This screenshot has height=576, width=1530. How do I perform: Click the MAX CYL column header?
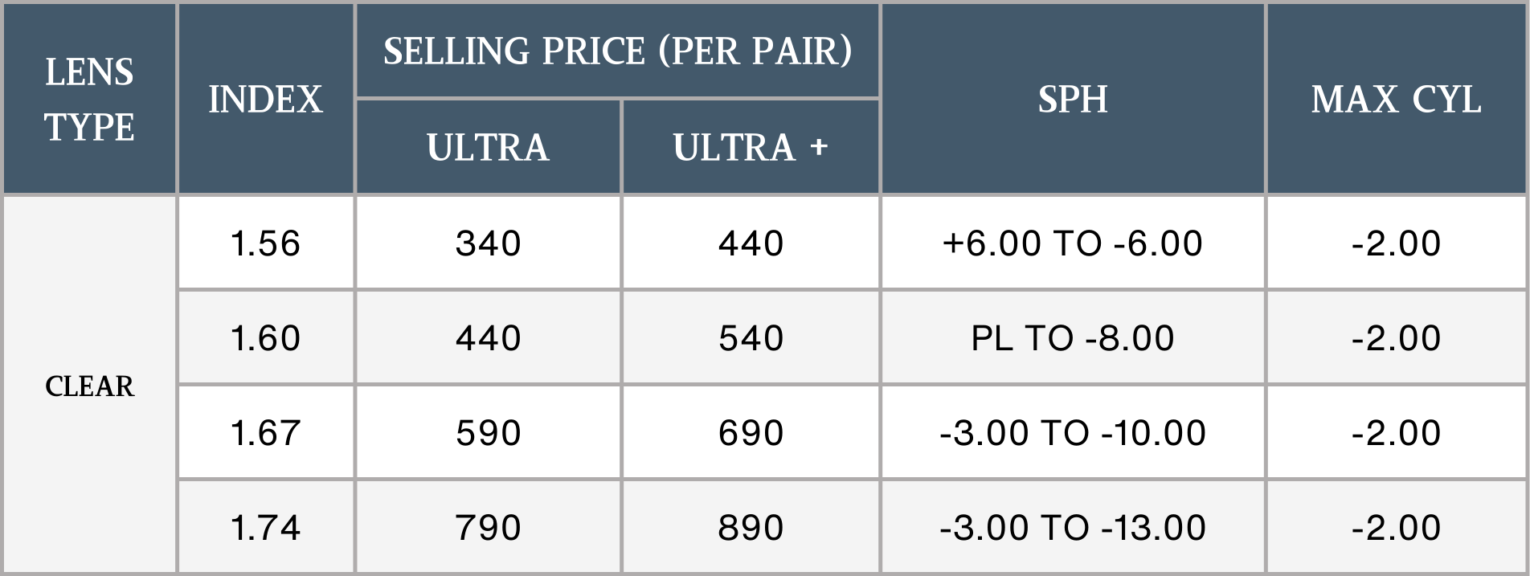point(1397,99)
